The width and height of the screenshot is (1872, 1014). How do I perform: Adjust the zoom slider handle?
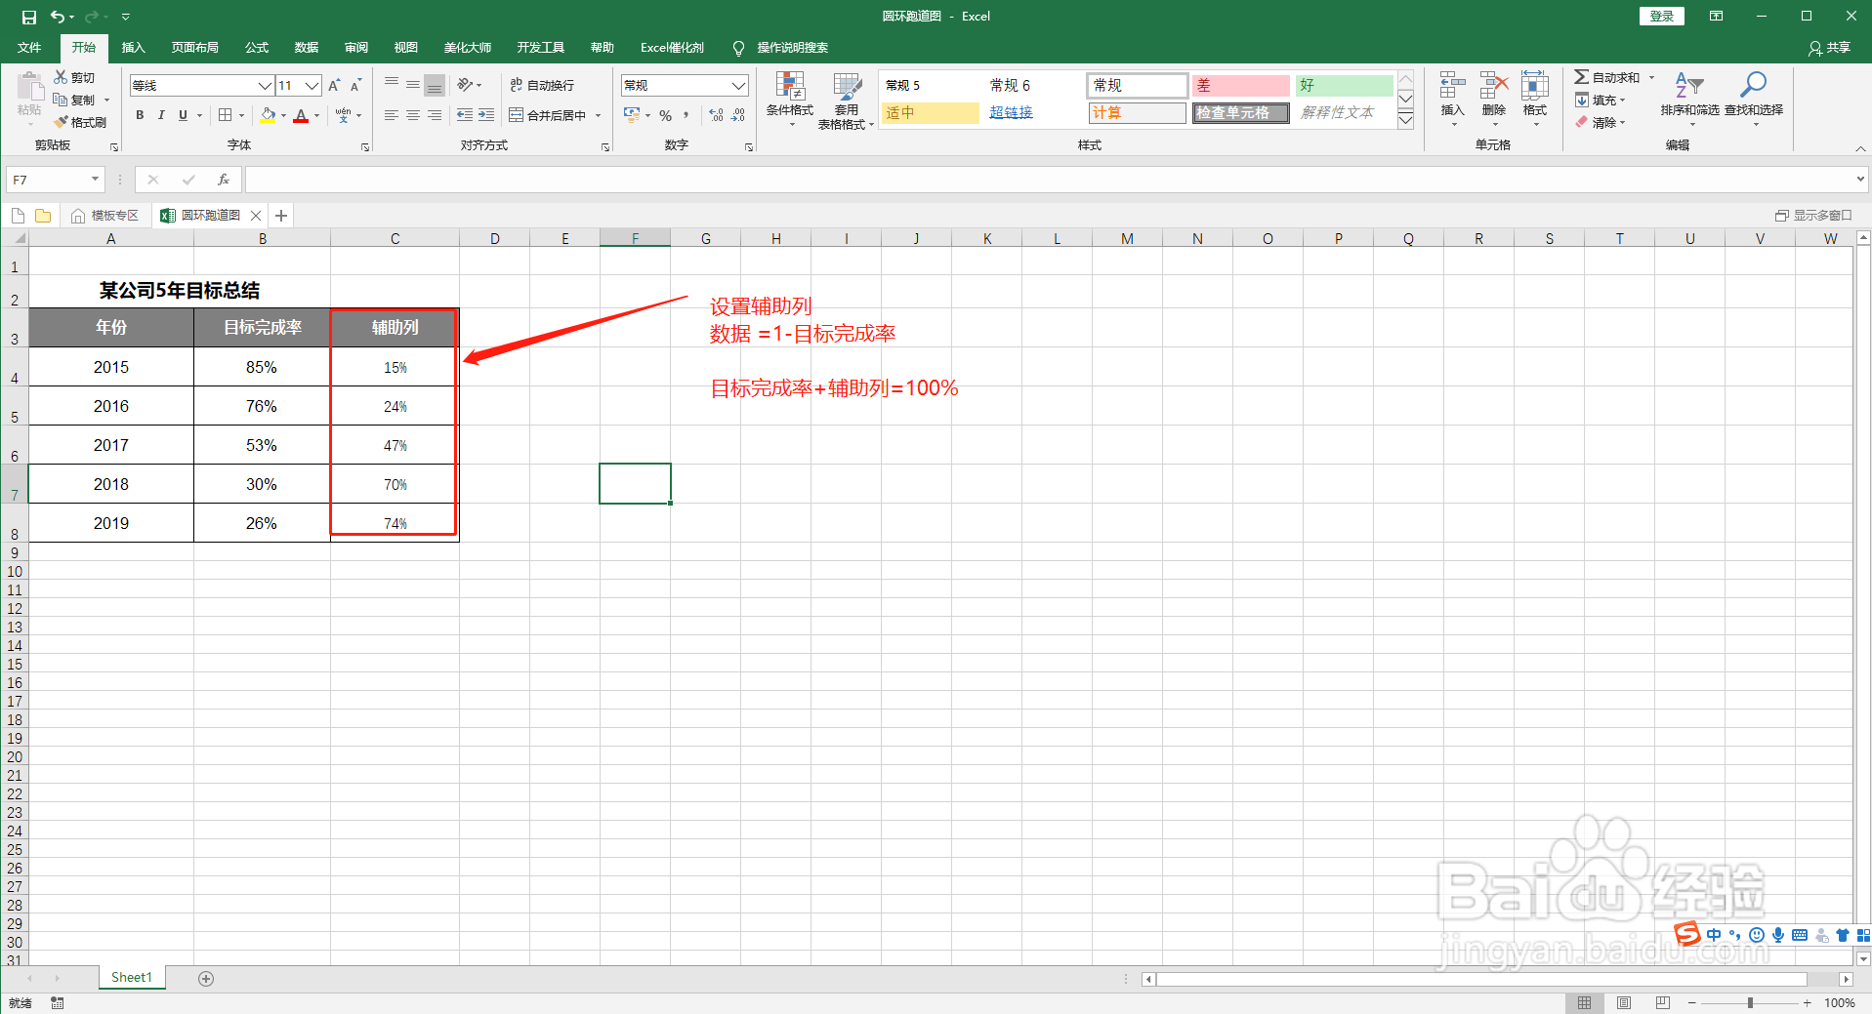pyautogui.click(x=1750, y=1002)
